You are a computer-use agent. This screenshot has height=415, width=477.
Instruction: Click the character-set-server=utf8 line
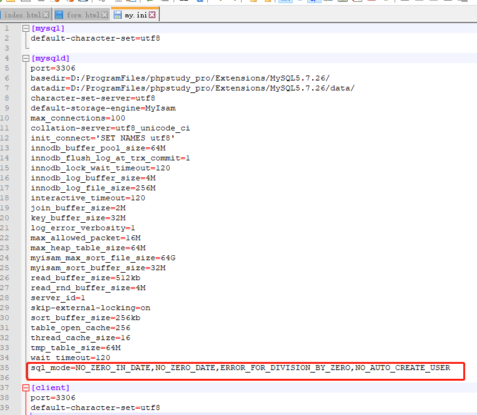[x=93, y=98]
